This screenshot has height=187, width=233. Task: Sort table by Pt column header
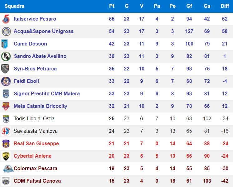click(x=112, y=6)
